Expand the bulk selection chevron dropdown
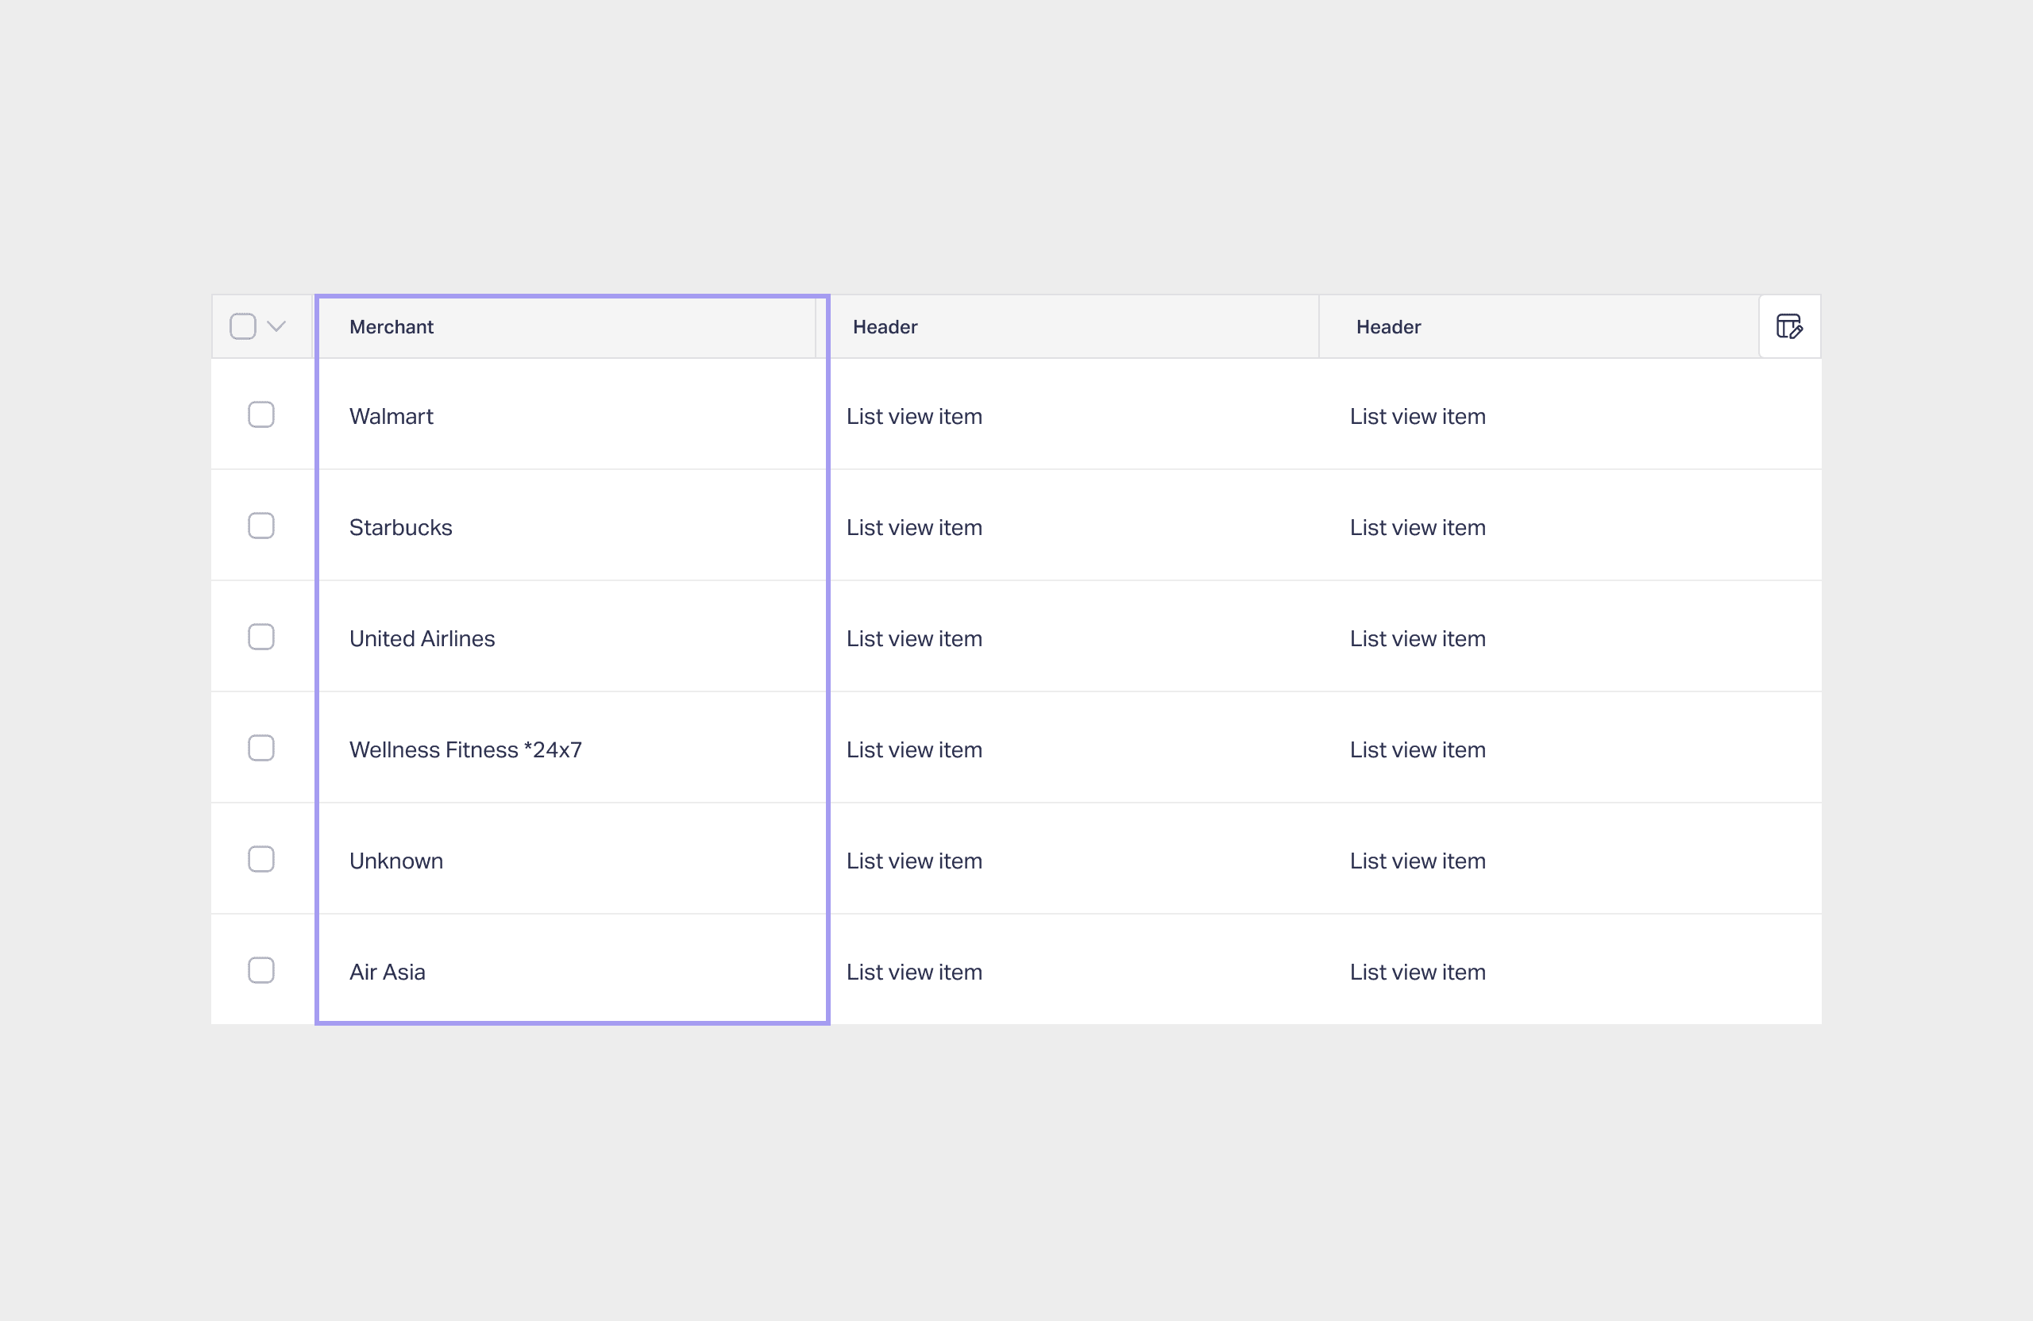 click(x=276, y=326)
